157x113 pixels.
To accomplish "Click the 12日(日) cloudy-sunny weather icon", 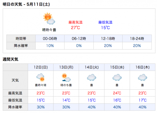I will click(41, 78).
